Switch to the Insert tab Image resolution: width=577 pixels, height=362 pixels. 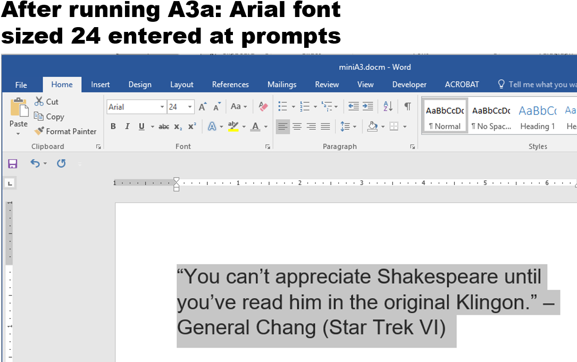click(100, 85)
